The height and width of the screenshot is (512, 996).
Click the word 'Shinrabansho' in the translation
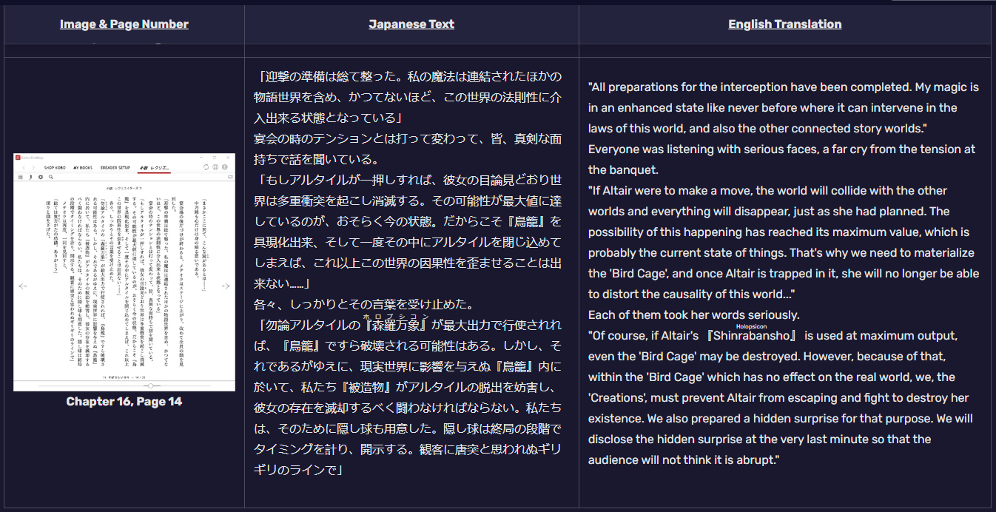[x=751, y=335]
